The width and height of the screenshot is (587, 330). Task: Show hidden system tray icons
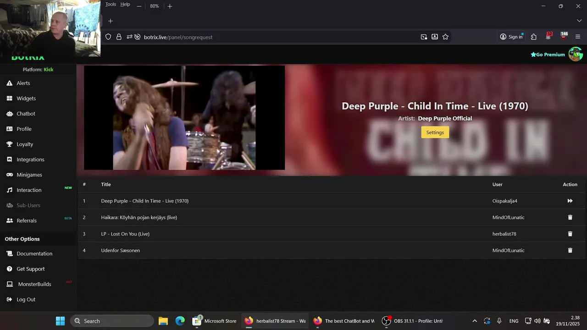point(475,321)
